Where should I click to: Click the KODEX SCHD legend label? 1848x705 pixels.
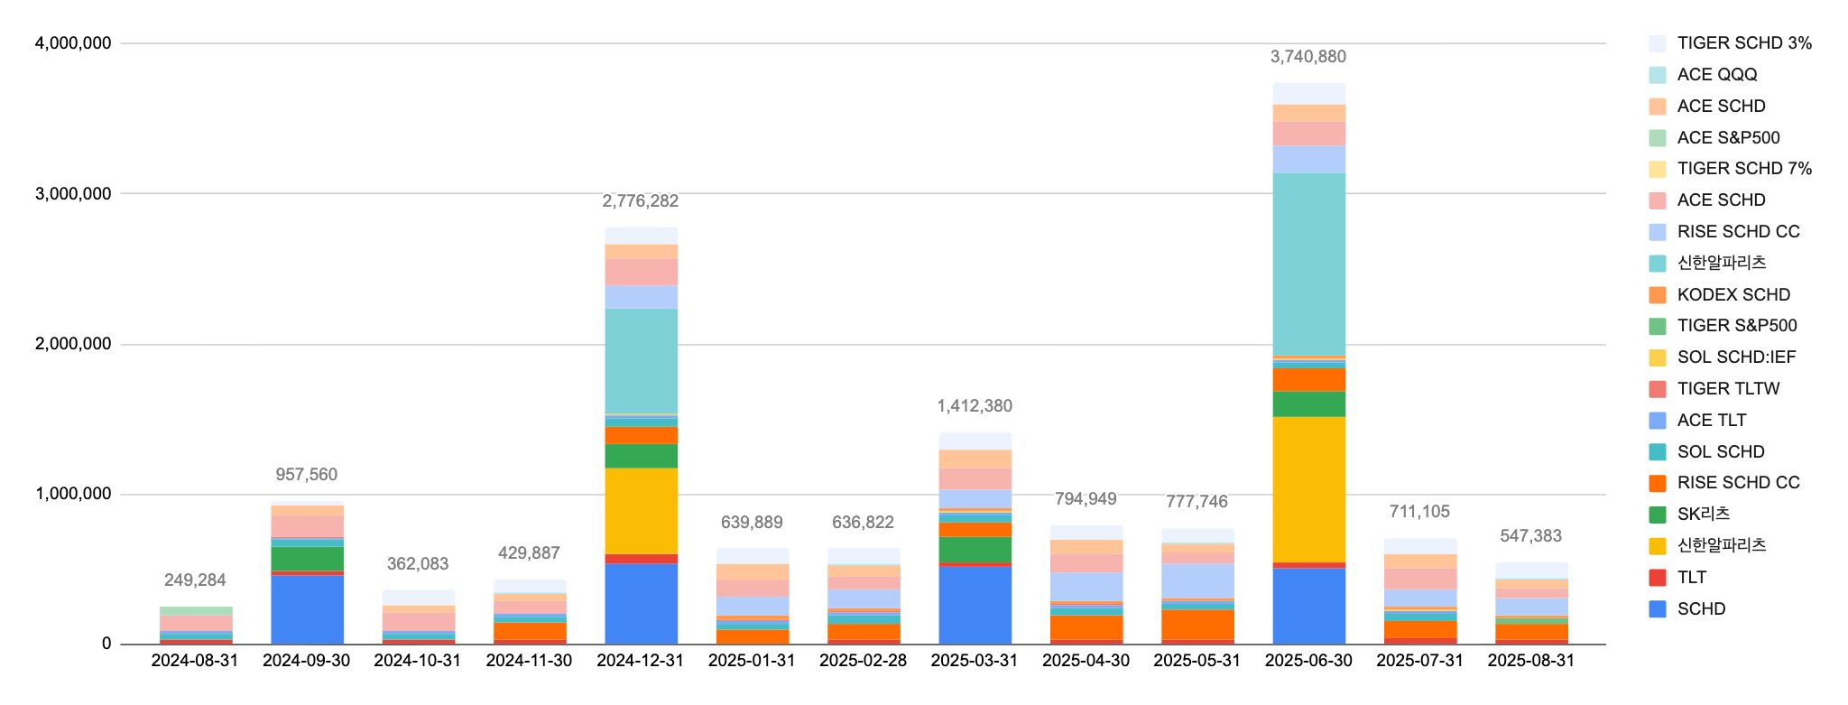tap(1732, 295)
